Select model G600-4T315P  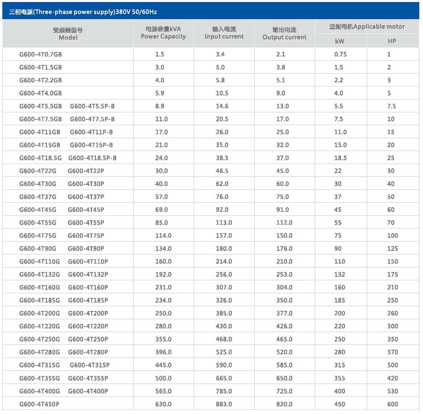tap(90, 365)
